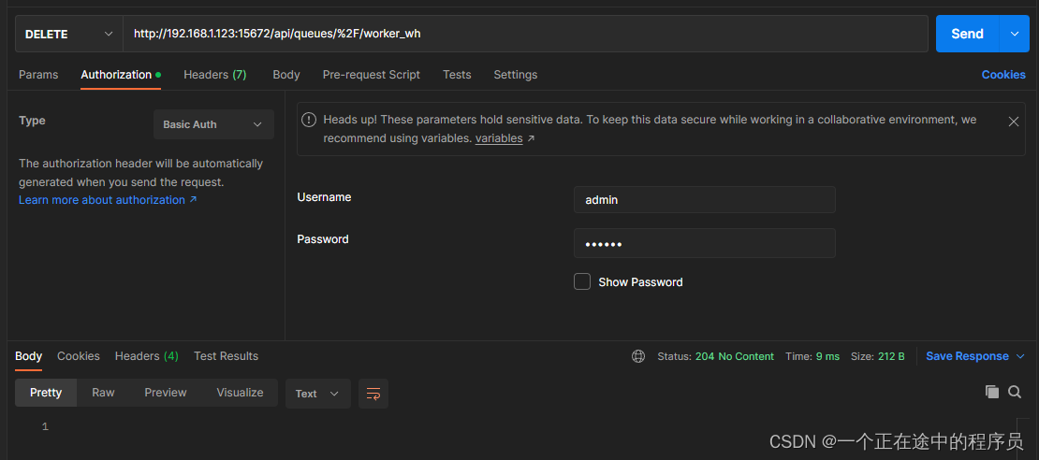Open the response search magnifier icon
1039x460 pixels.
pos(1015,392)
